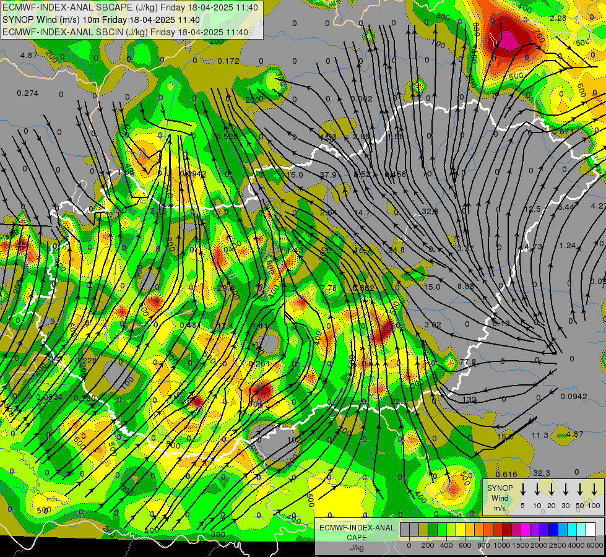Click the map value 12.5
This screenshot has height=557, width=606.
point(532,209)
